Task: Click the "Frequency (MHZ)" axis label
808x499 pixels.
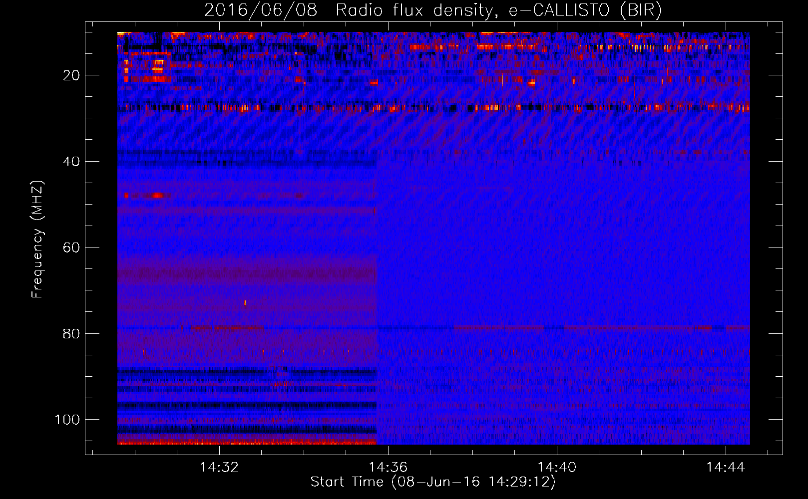Action: tap(37, 239)
